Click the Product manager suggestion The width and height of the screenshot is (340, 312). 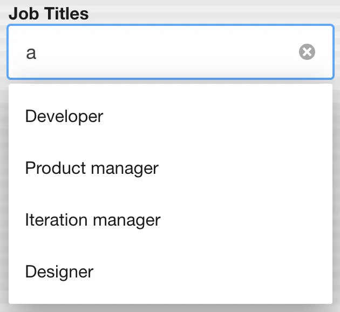pos(92,168)
